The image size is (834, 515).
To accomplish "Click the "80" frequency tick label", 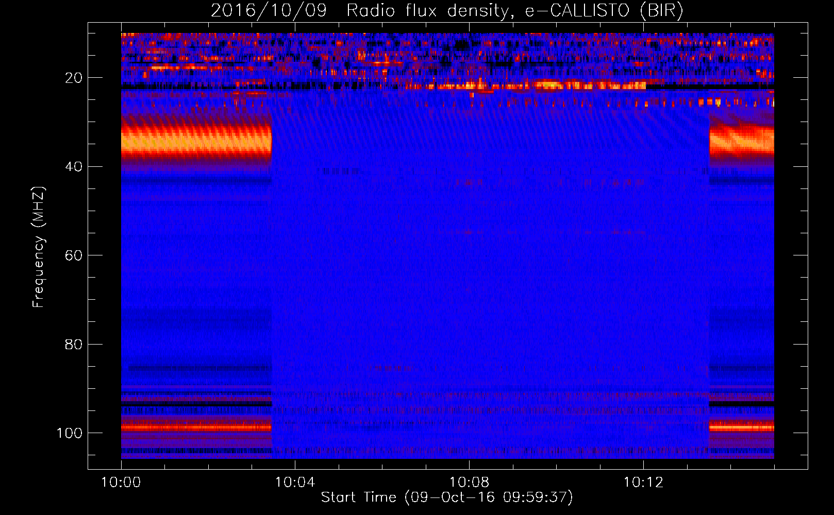I will [x=74, y=344].
